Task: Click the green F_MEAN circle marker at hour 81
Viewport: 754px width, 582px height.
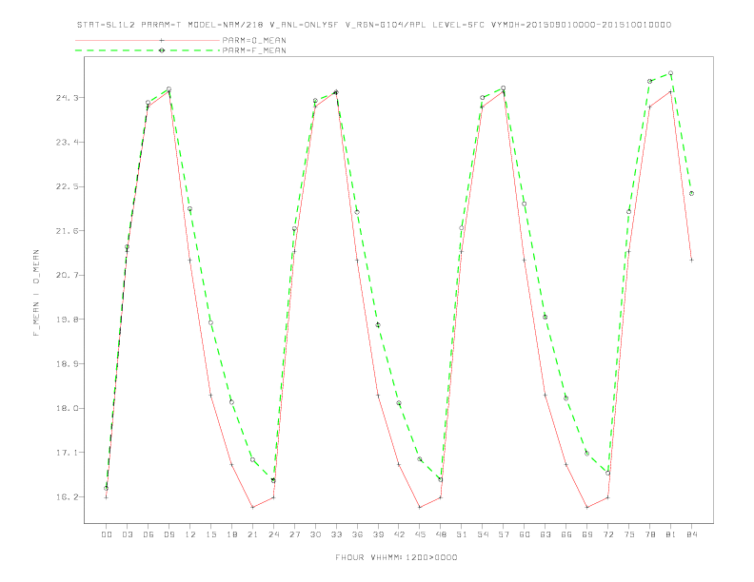Action: click(670, 73)
